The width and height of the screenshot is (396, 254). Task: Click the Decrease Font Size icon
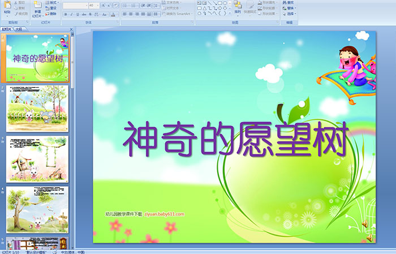tap(109, 5)
